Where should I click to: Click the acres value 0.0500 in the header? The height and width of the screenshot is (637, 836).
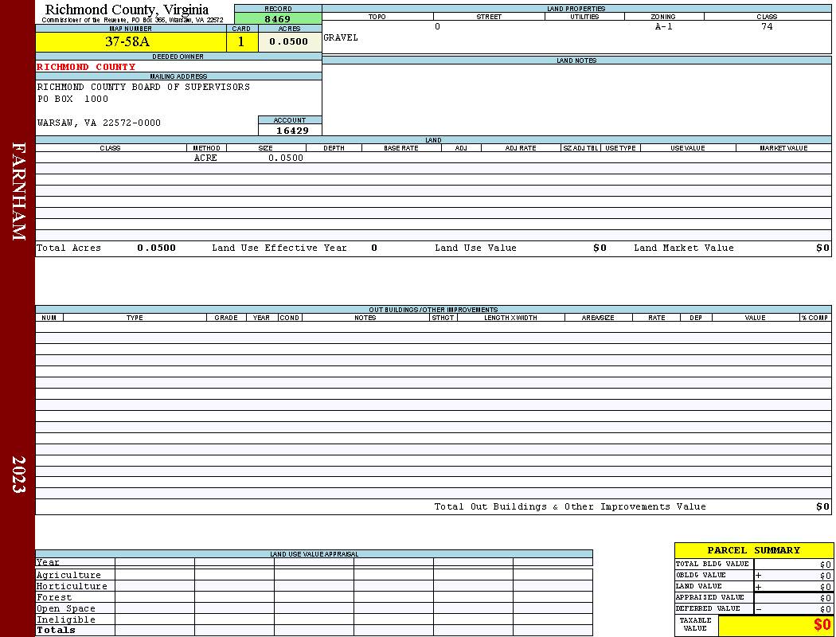pos(288,41)
